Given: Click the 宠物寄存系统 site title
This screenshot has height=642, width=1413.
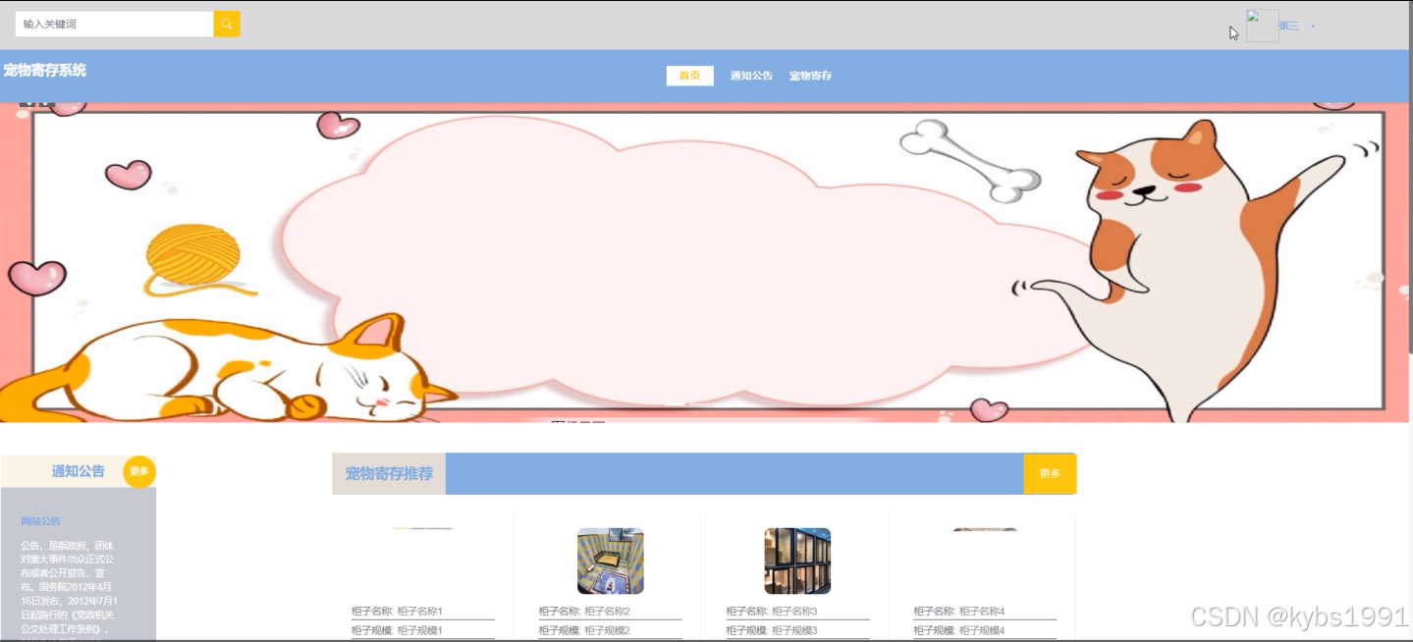Looking at the screenshot, I should (x=45, y=70).
